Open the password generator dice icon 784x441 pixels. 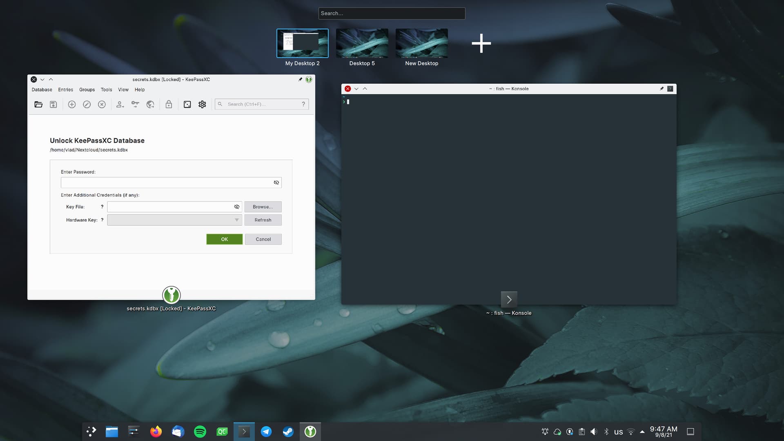click(187, 105)
